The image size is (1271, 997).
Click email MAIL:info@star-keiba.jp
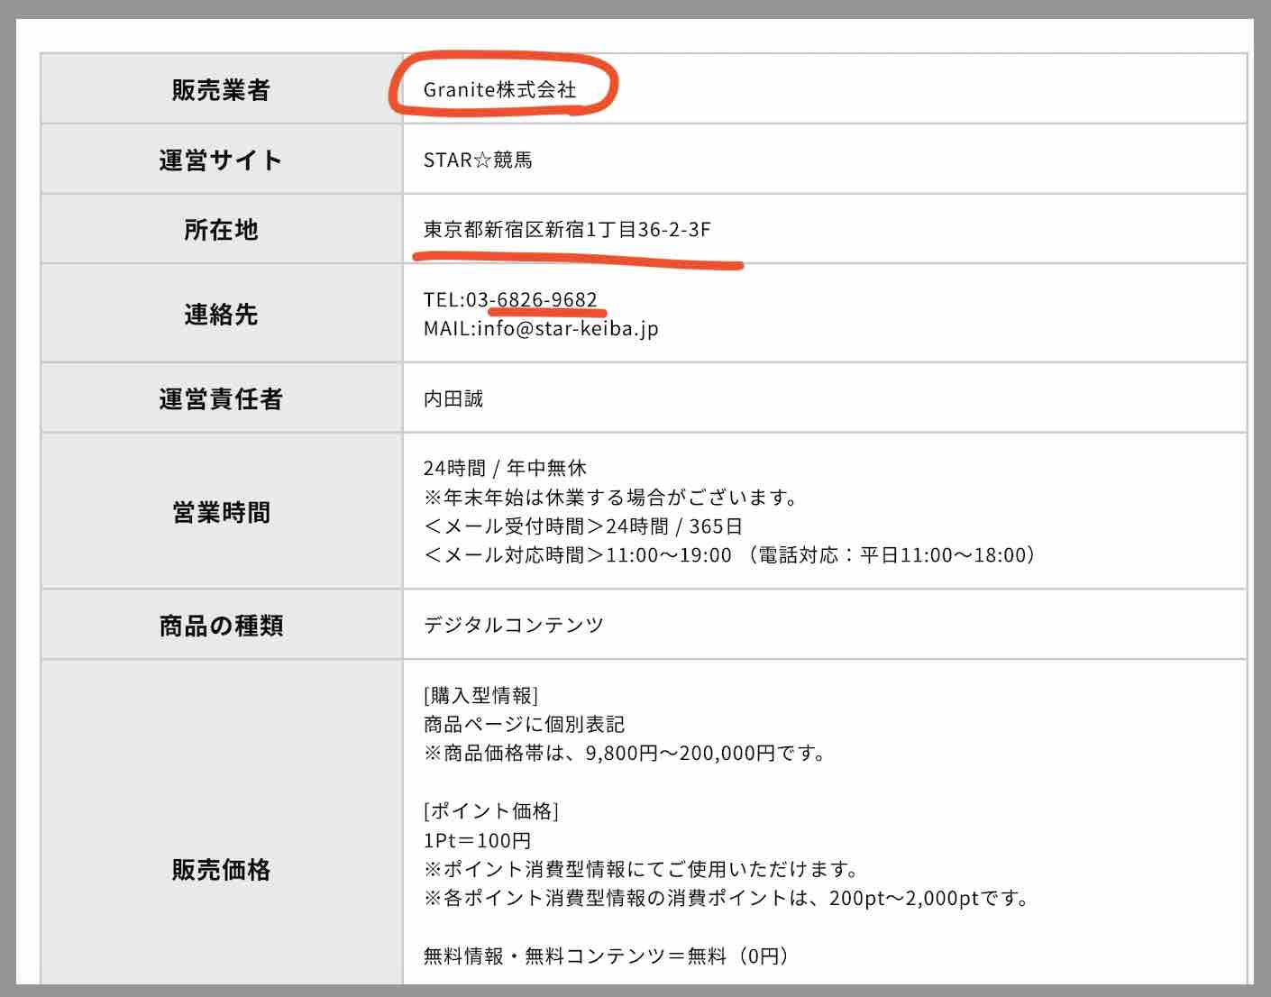541,328
